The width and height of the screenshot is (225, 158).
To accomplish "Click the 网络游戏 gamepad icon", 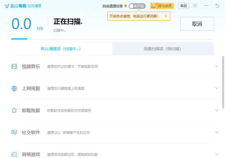I will point(14,154).
